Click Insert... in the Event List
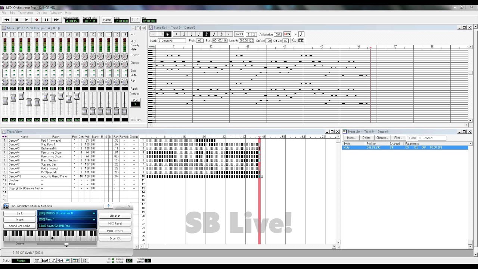Image resolution: width=478 pixels, height=269 pixels. [351, 138]
